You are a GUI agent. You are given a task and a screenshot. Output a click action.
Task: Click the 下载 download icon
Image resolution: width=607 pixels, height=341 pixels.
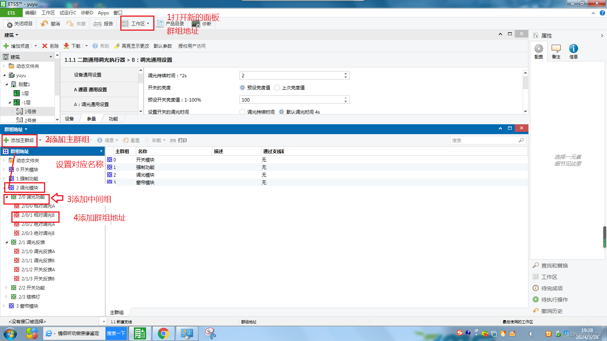[x=66, y=46]
